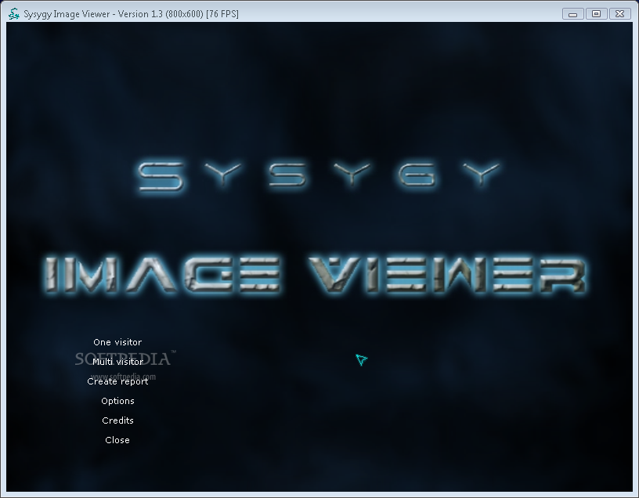639x498 pixels.
Task: Click the Close menu entry
Action: coord(117,440)
